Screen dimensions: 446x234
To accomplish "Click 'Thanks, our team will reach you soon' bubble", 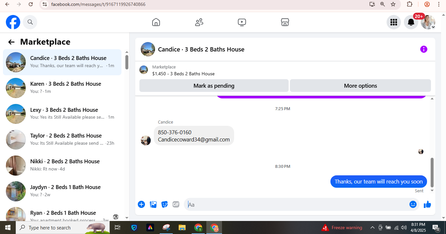I will point(379,182).
